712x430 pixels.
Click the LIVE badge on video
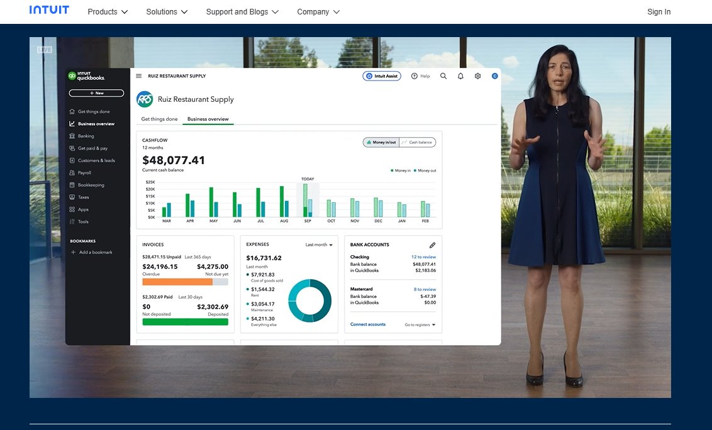click(45, 50)
